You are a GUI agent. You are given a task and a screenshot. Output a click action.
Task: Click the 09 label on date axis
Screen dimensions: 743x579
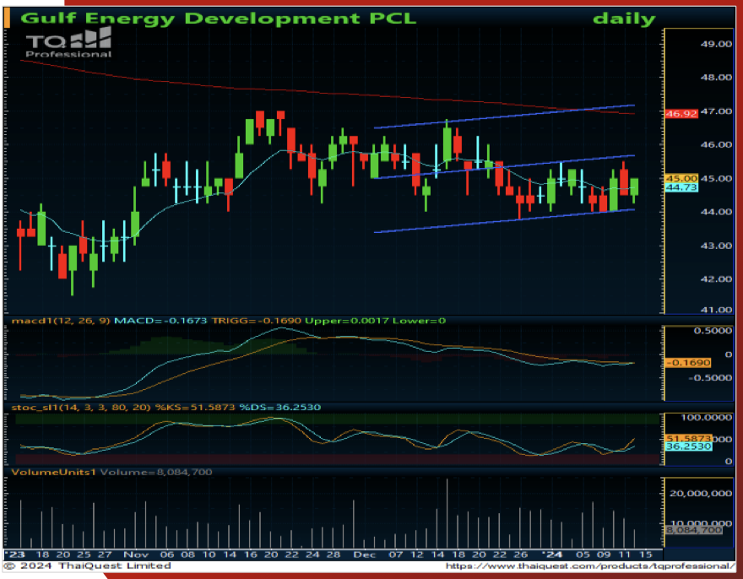[604, 555]
